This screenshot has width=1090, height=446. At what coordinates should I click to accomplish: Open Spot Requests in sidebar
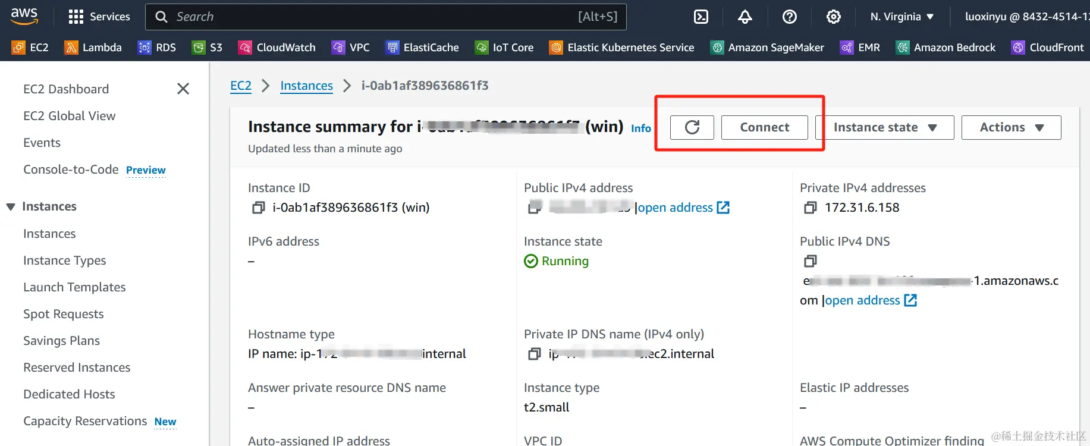64,314
